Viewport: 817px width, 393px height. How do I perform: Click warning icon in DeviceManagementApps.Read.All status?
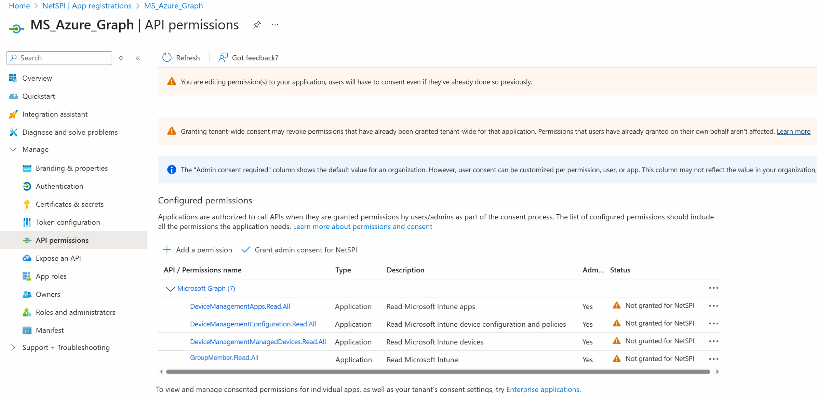[x=617, y=306]
